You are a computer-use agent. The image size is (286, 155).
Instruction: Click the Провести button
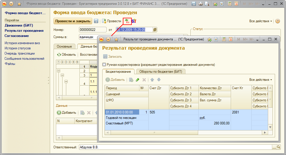[x=111, y=21]
